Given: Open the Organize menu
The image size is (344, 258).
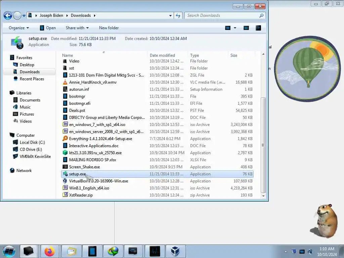Looking at the screenshot, I should pos(19,28).
